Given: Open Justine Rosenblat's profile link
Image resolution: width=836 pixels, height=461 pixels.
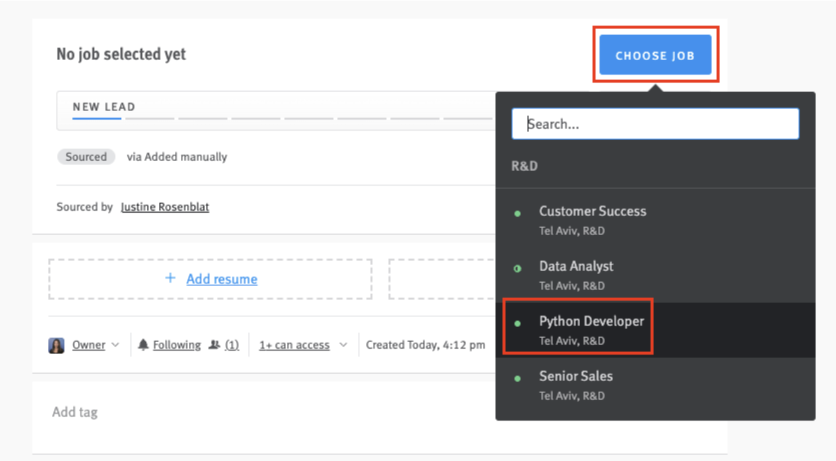Looking at the screenshot, I should click(165, 207).
